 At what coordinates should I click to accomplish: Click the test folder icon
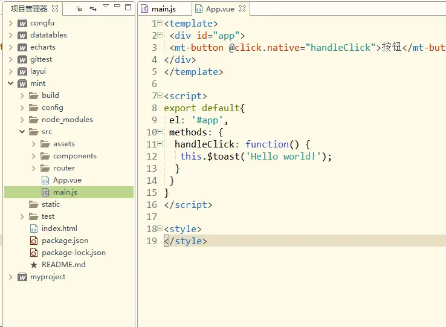point(34,216)
